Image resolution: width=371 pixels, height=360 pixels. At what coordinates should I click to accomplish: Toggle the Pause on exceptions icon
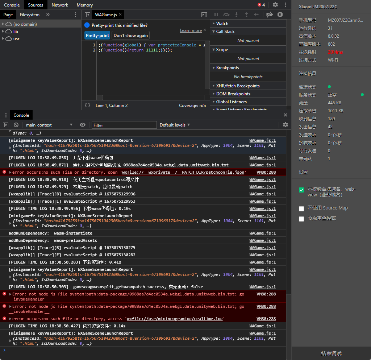coord(279,15)
